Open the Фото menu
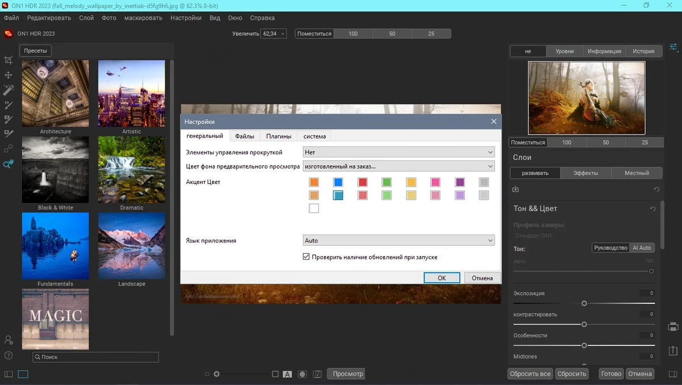Viewport: 682px width, 385px height. (x=109, y=18)
